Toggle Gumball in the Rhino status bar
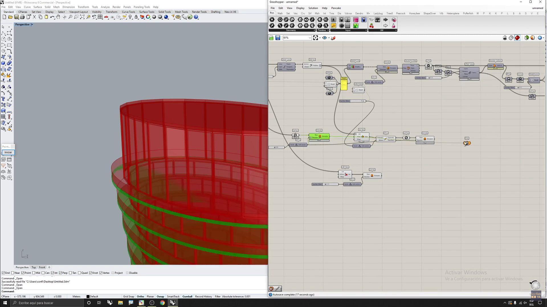 (x=187, y=296)
